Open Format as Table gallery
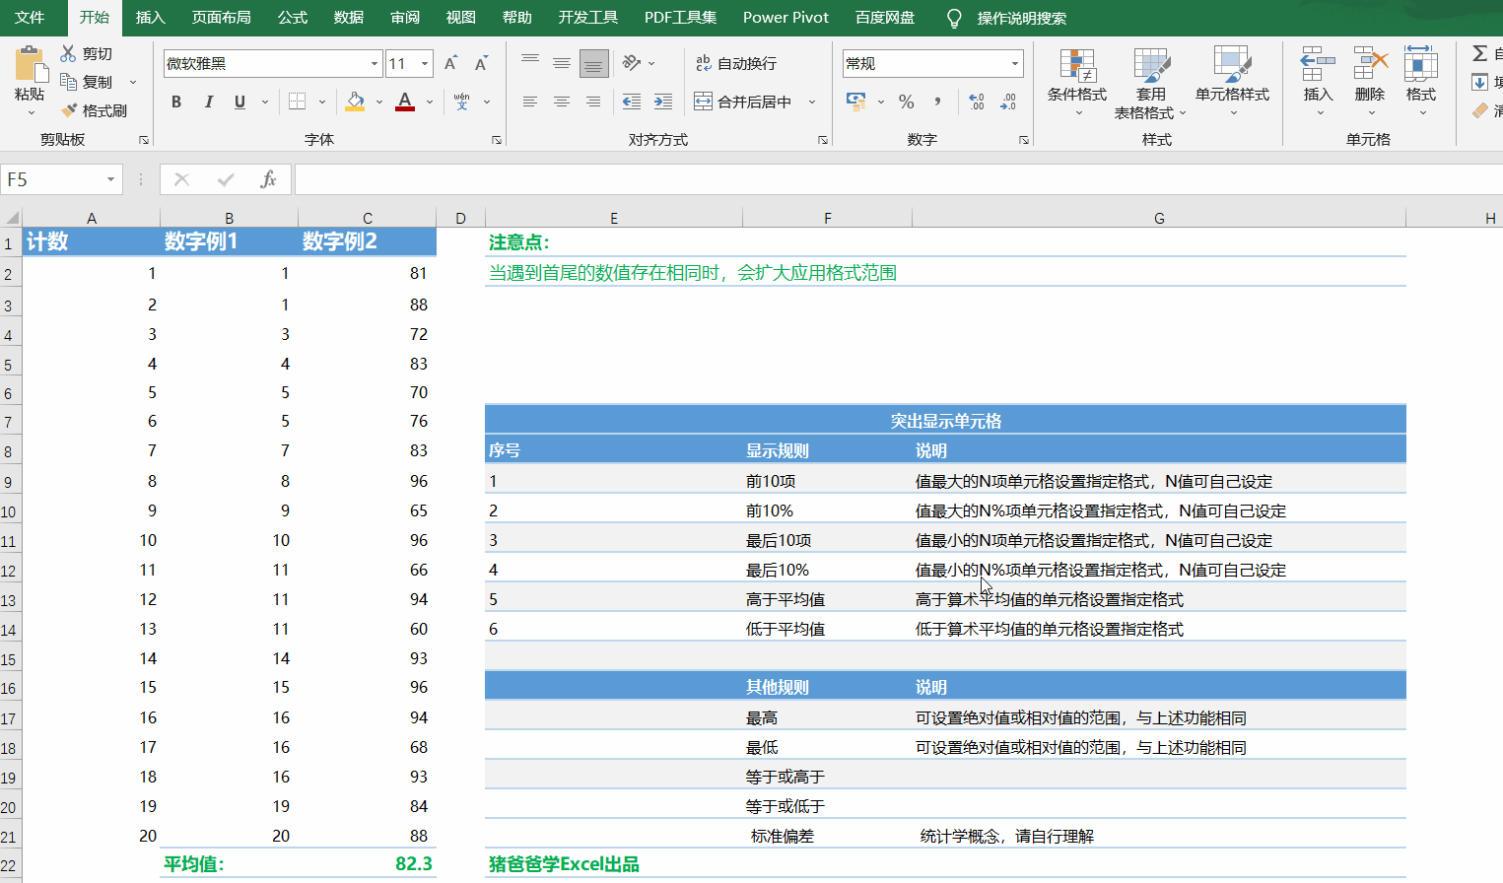The image size is (1503, 883). pos(1150,84)
